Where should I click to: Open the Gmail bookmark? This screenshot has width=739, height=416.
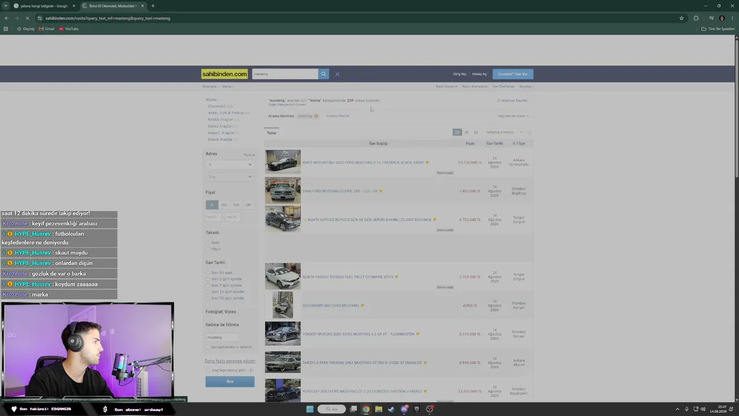pos(47,29)
